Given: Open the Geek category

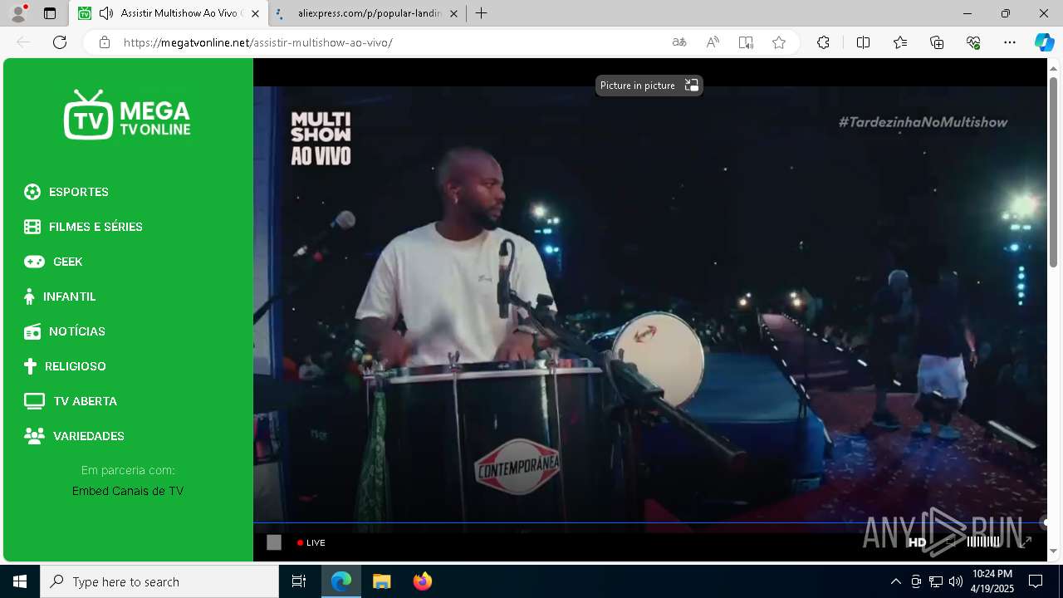Looking at the screenshot, I should point(53,262).
